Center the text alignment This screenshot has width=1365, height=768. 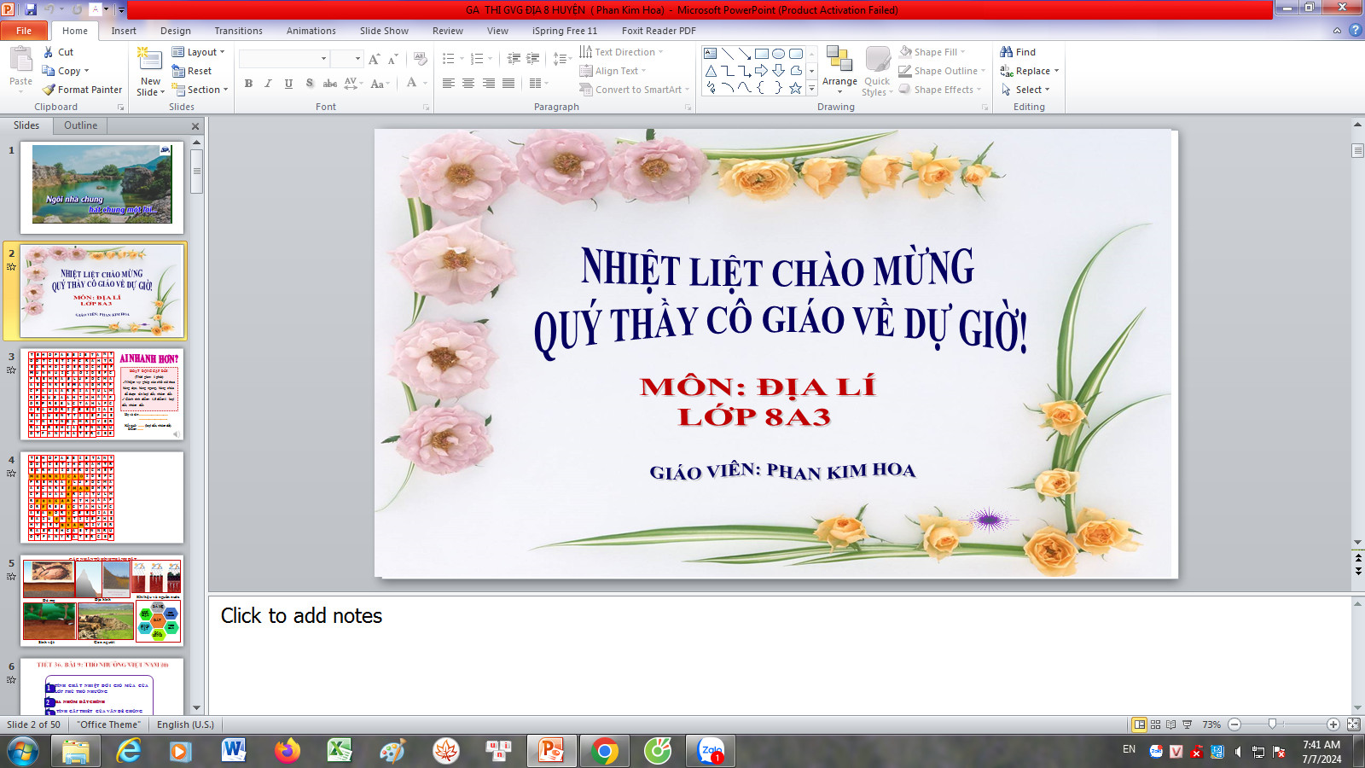coord(468,84)
